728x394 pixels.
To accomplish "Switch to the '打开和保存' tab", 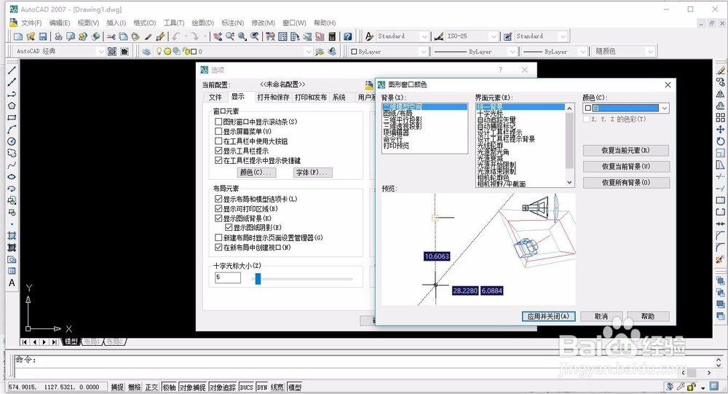I will (x=273, y=97).
